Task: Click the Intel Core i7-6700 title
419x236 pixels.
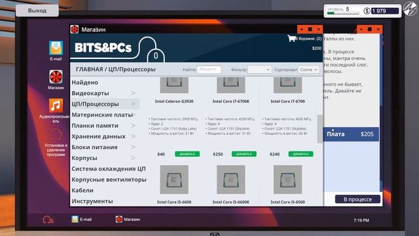Action: coord(288,101)
